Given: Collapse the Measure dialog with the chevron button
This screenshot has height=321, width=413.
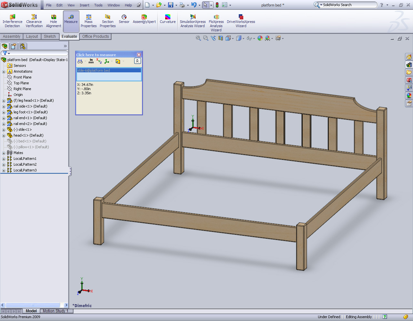Looking at the screenshot, I should click(137, 61).
